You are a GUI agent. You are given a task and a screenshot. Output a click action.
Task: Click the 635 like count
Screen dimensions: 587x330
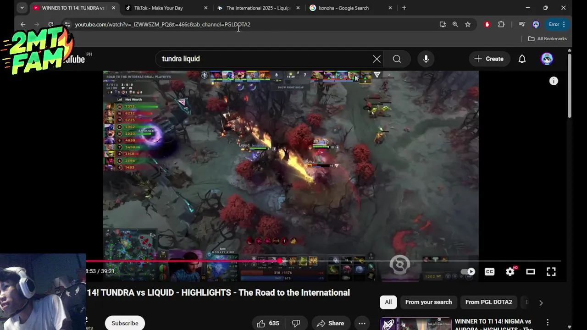274,323
